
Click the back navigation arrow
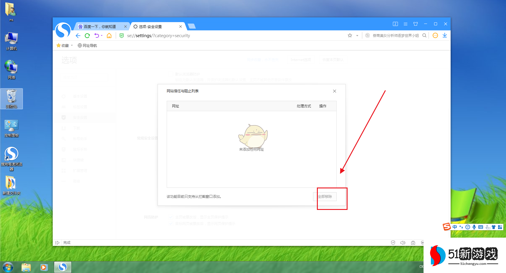coord(77,35)
